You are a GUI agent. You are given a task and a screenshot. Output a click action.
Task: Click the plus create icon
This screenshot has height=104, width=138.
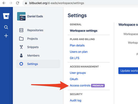[x=6, y=36]
